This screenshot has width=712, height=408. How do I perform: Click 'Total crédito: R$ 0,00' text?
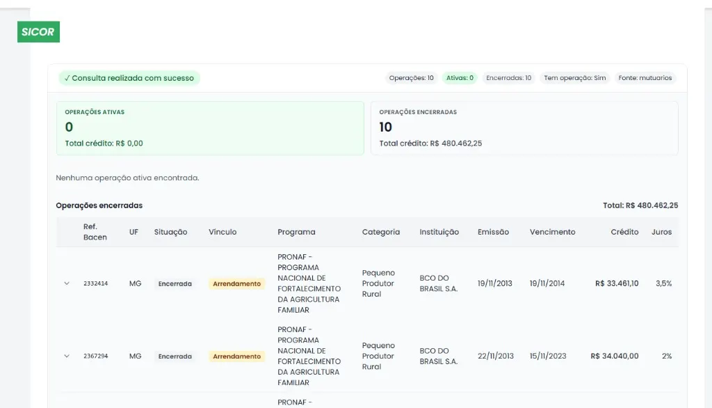coord(104,143)
